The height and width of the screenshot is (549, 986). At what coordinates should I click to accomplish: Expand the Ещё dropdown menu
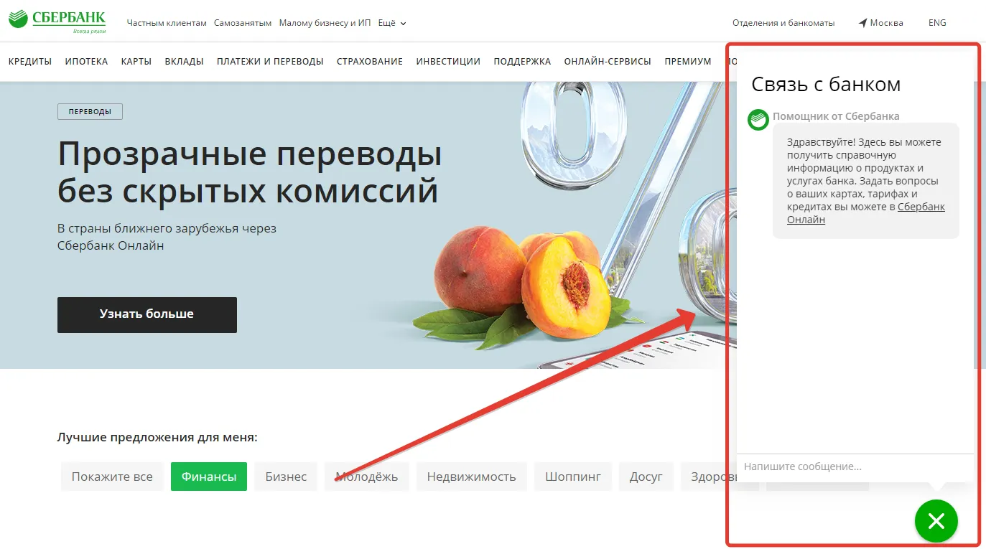(x=391, y=23)
